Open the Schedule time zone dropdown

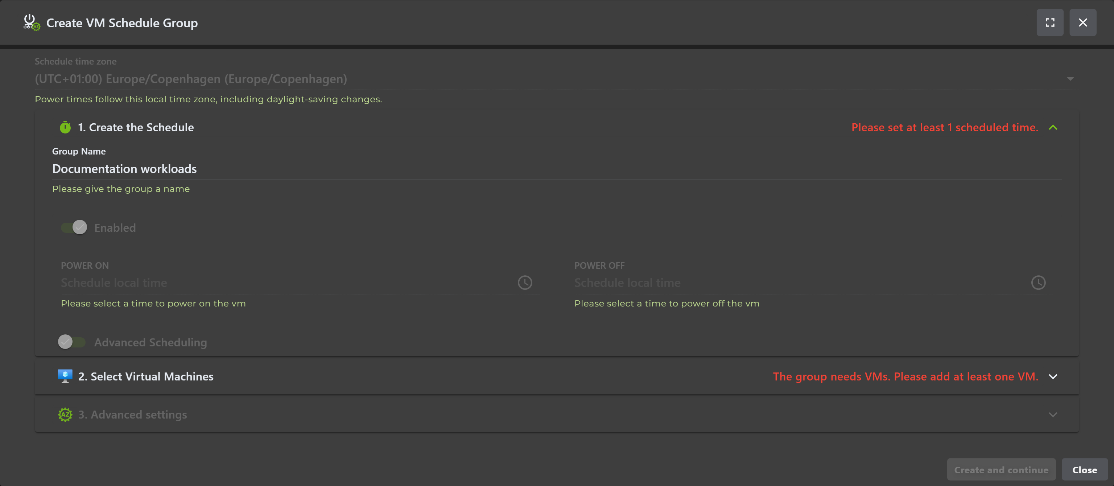pyautogui.click(x=557, y=79)
